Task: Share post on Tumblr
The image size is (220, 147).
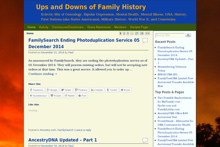Action: pos(112,90)
